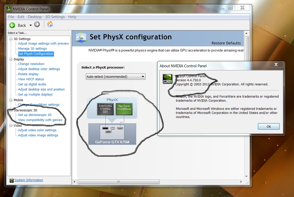Click the horizontal scrollbar left arrow
Screen dimensions: 294x197
[74, 182]
